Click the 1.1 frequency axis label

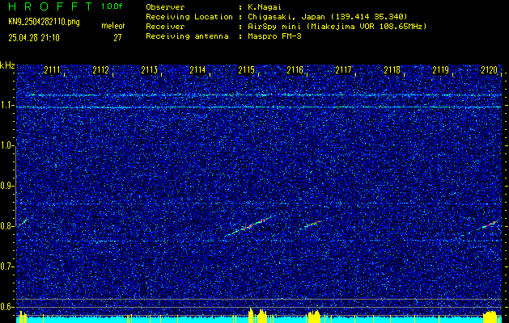point(6,106)
